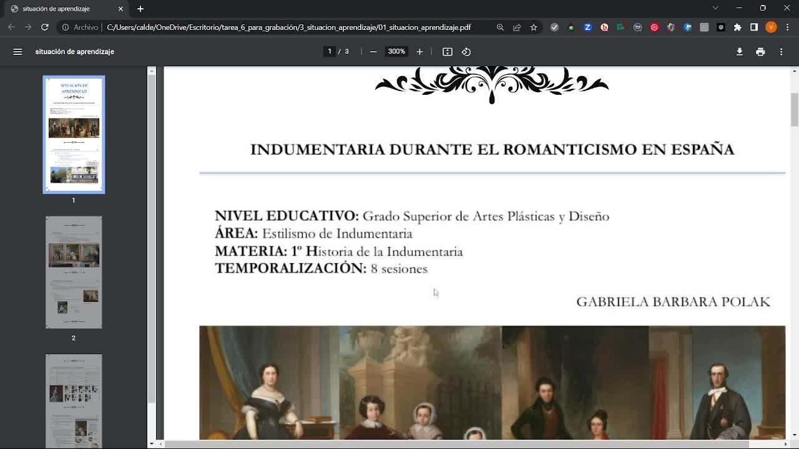
Task: Click the page number input field
Action: click(330, 52)
